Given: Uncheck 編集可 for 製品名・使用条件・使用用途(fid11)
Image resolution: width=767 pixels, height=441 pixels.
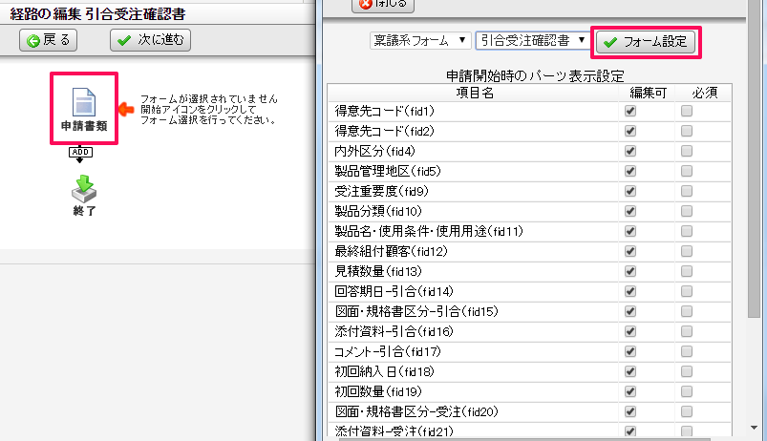Looking at the screenshot, I should (x=630, y=231).
